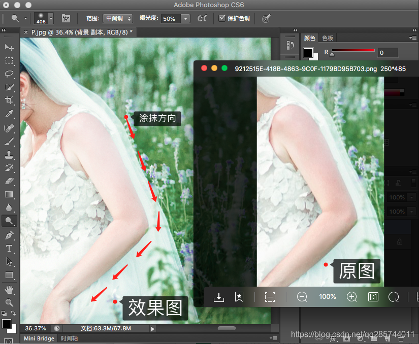Reset default foreground and background colors
Screen dimensions: 419x344
click(x=4, y=314)
